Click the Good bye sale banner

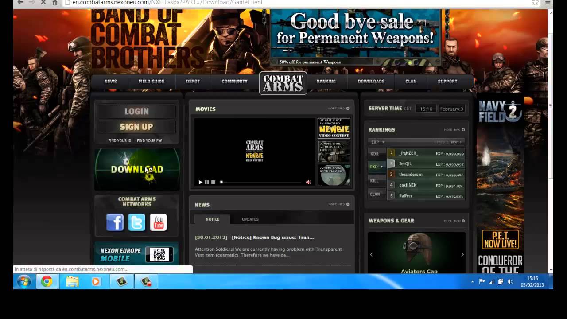tap(355, 34)
